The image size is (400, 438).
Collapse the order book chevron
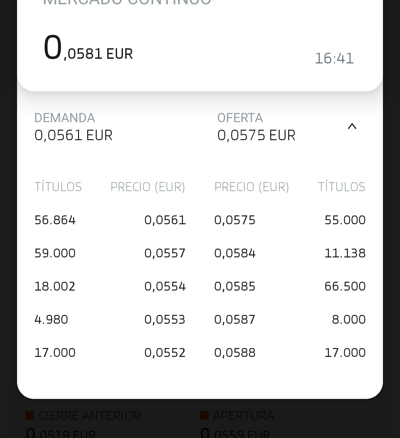point(352,126)
